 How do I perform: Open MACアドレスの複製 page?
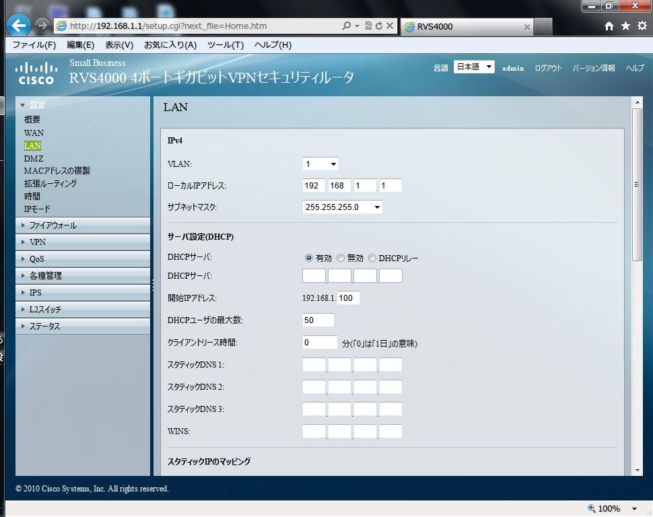[x=57, y=171]
